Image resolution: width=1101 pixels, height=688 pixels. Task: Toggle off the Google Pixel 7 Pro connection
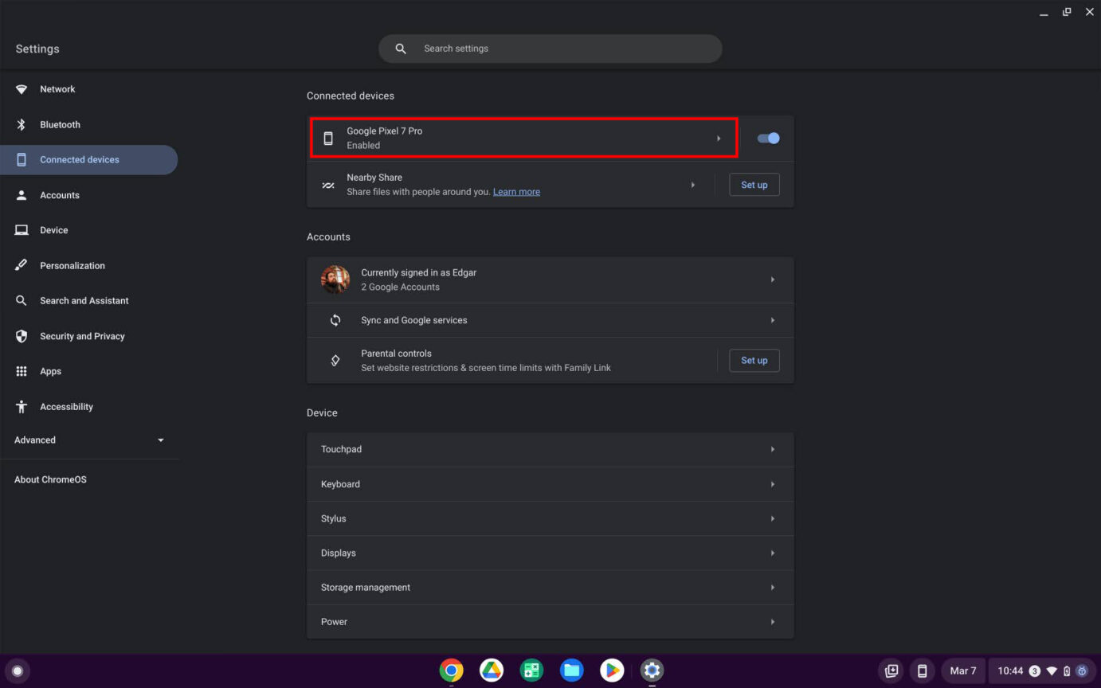point(767,138)
